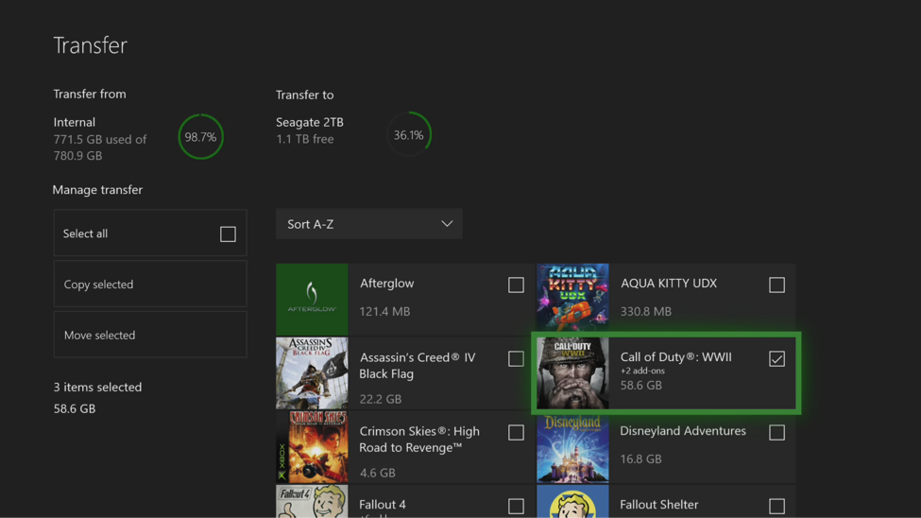The width and height of the screenshot is (921, 518).
Task: Click the Afterglow title text
Action: tap(387, 284)
